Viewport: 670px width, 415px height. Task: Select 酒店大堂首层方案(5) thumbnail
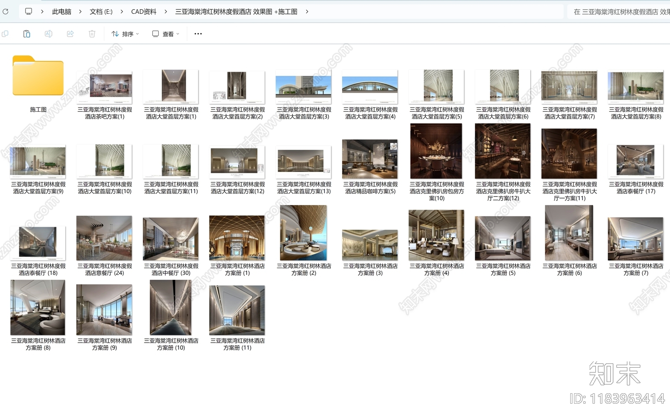[437, 87]
